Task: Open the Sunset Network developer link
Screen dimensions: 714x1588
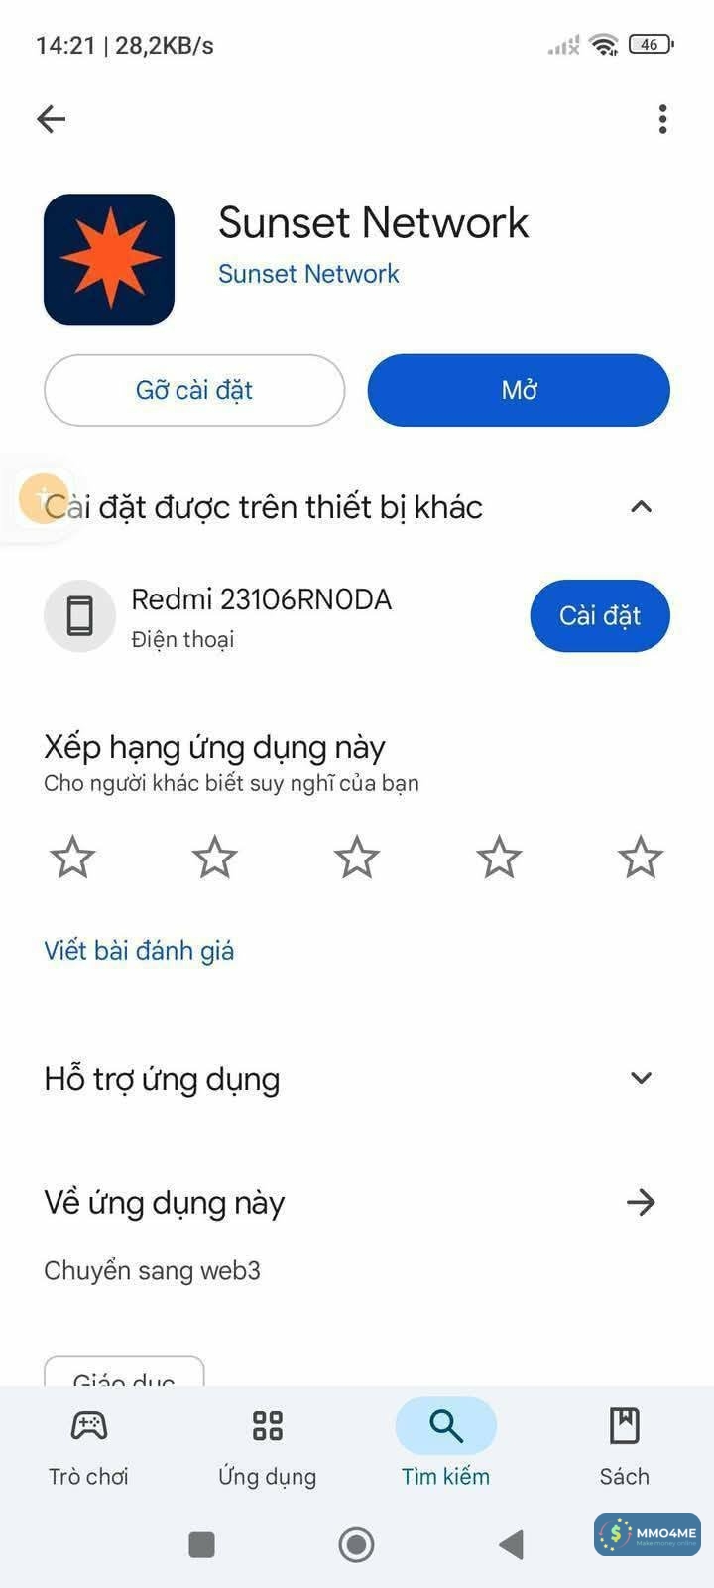Action: pyautogui.click(x=308, y=274)
